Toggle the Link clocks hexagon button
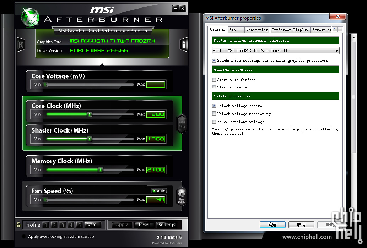This screenshot has width=367, height=248. 182,124
